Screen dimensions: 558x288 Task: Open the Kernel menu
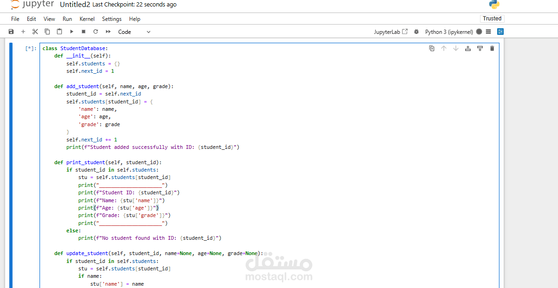[x=87, y=19]
